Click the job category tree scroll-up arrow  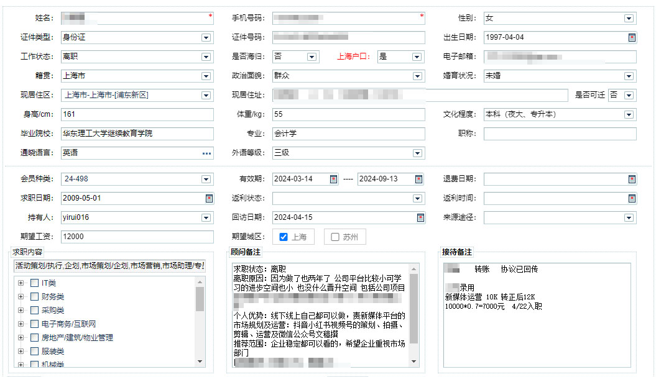(x=200, y=282)
